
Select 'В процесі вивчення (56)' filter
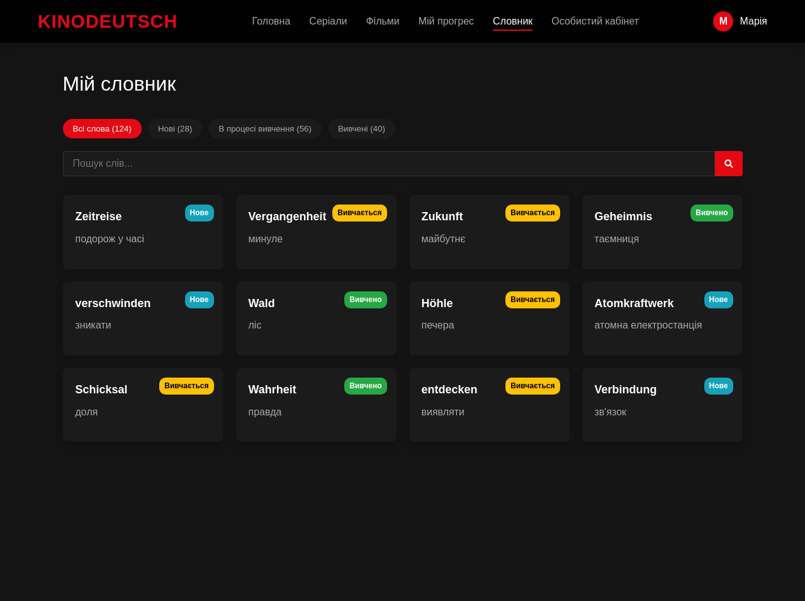(264, 128)
